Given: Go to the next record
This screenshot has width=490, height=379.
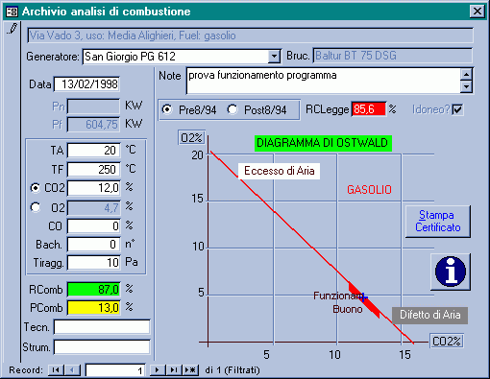Looking at the screenshot, I should (x=158, y=370).
